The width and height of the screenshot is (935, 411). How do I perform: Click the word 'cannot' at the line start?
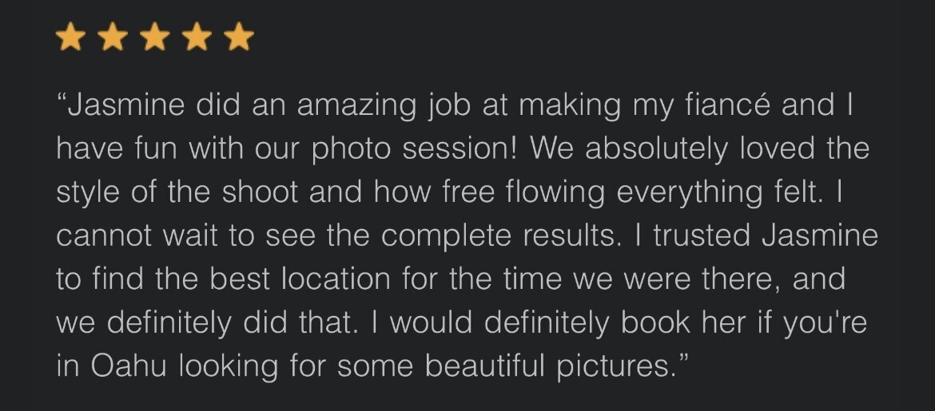click(104, 235)
